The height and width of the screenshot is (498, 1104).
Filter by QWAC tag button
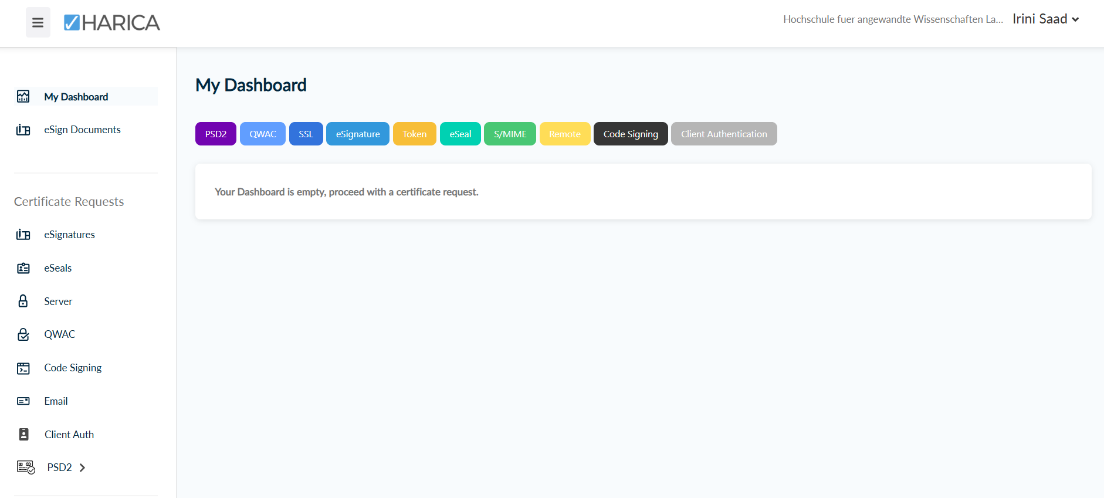click(263, 134)
